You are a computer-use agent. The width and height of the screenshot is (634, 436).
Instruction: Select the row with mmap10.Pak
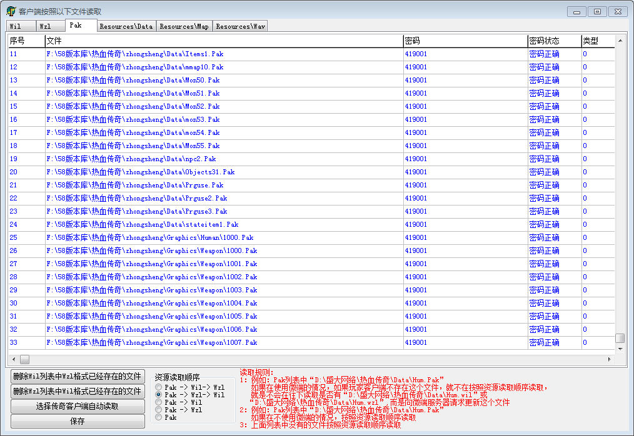point(311,67)
